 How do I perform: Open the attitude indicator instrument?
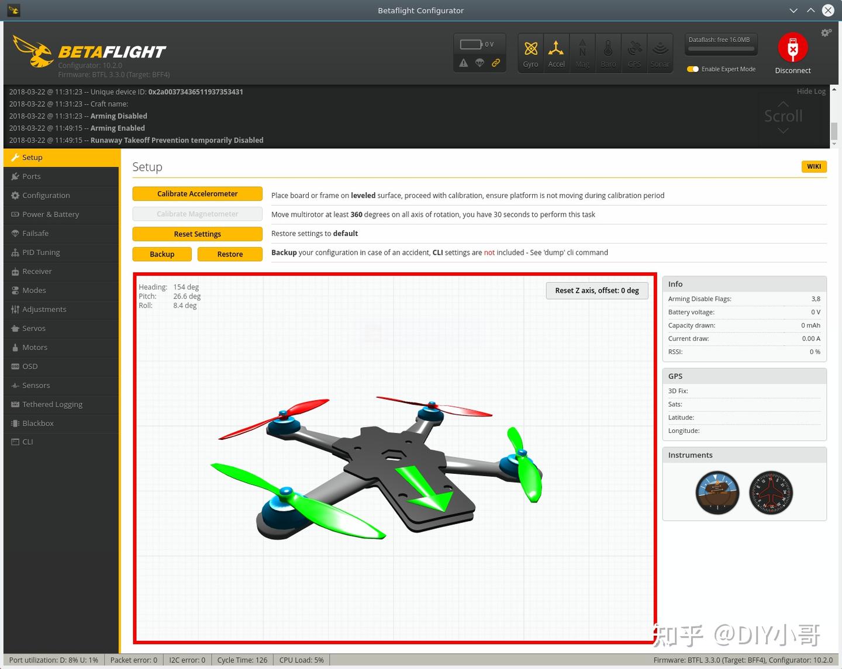coord(717,493)
